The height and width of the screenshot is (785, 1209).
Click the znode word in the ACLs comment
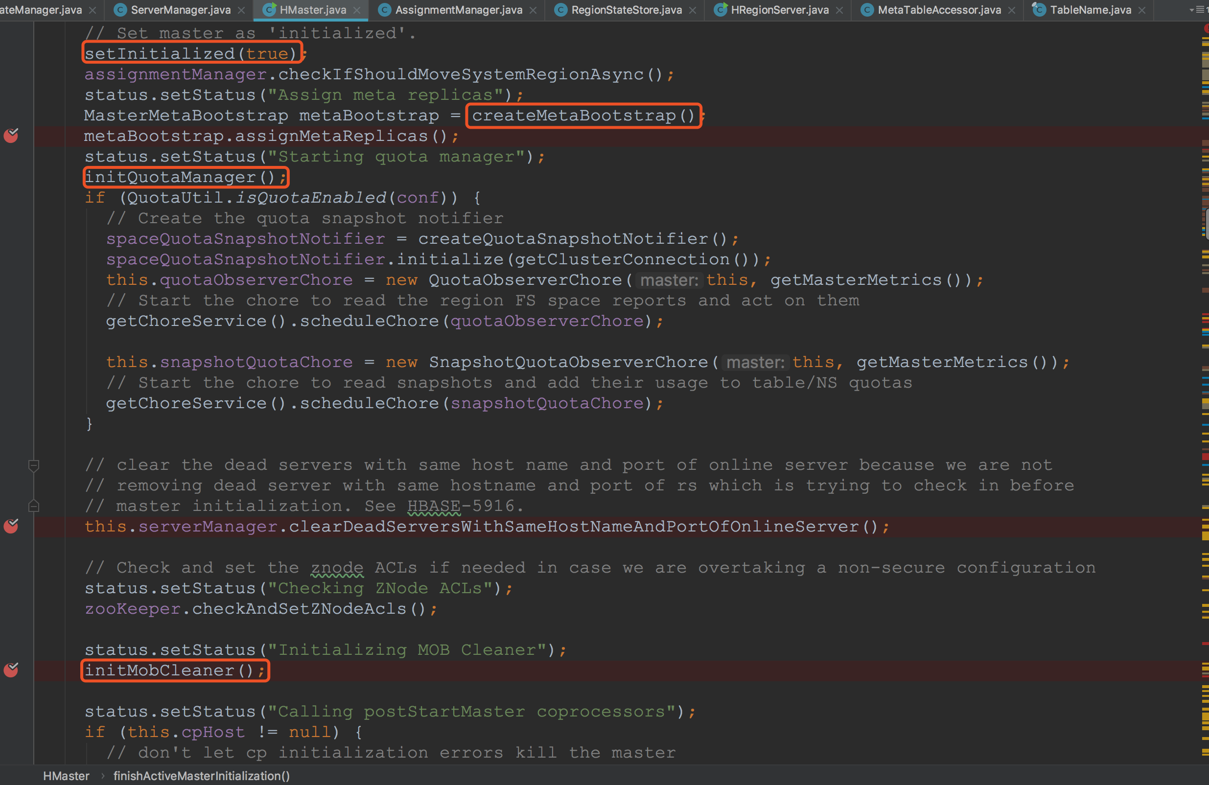(x=337, y=567)
